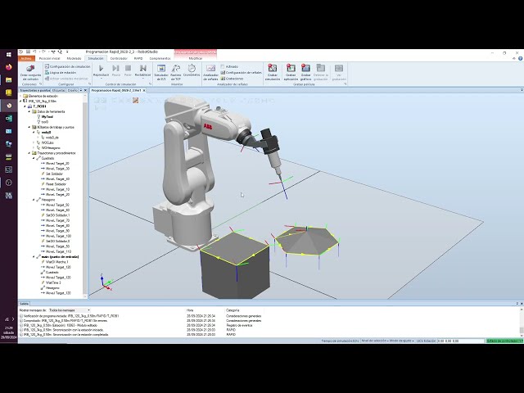Select MoveL Target_110 instruction
This screenshot has height=393, width=524.
tap(58, 251)
